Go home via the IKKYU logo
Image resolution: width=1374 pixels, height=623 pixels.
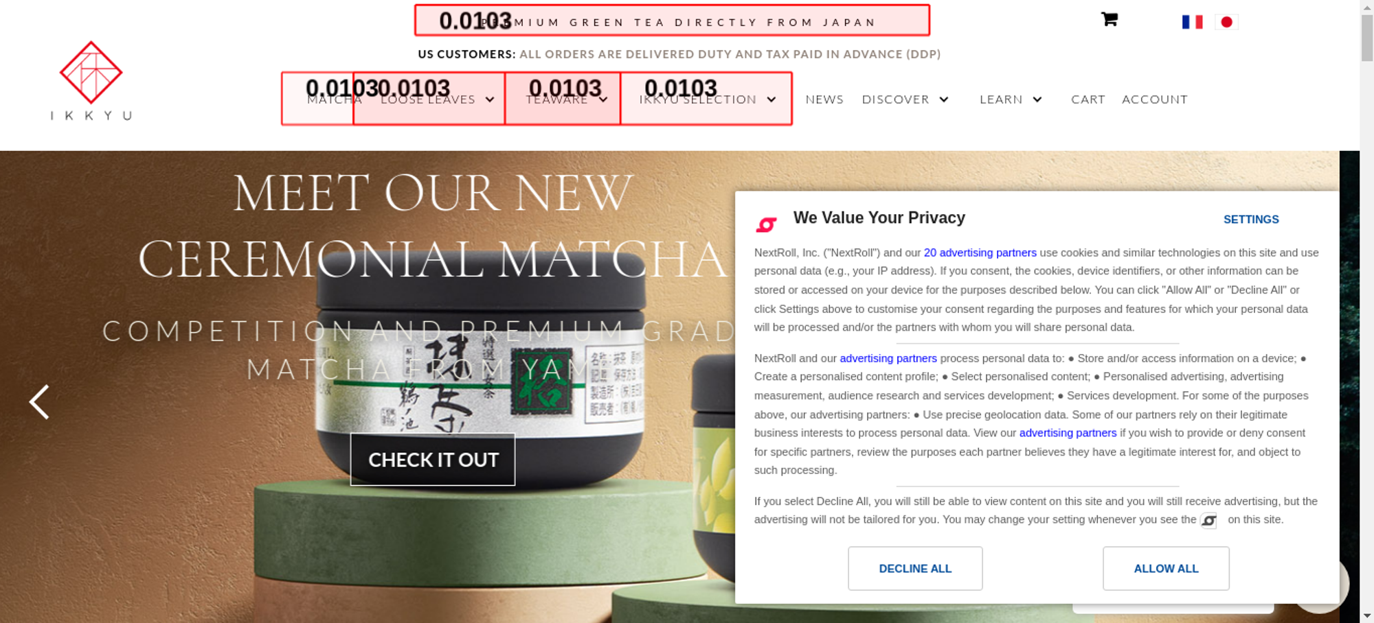click(x=91, y=80)
